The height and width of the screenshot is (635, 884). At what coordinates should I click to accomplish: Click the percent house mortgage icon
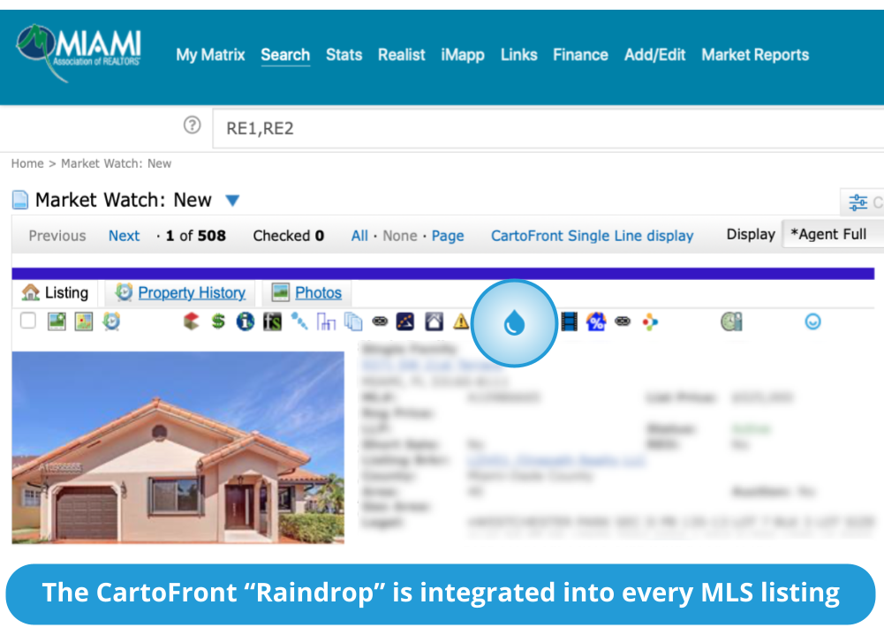pos(596,321)
